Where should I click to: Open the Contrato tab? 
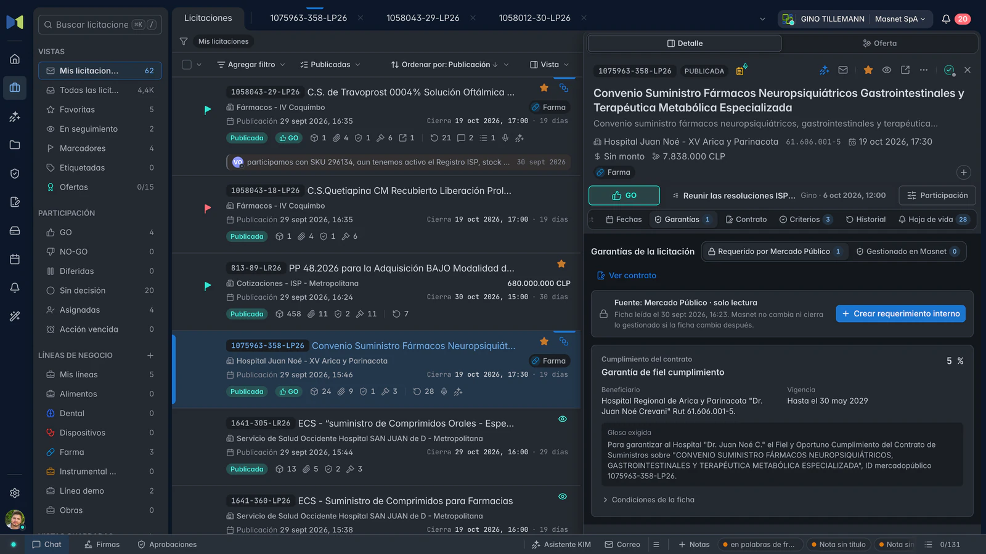coord(746,219)
